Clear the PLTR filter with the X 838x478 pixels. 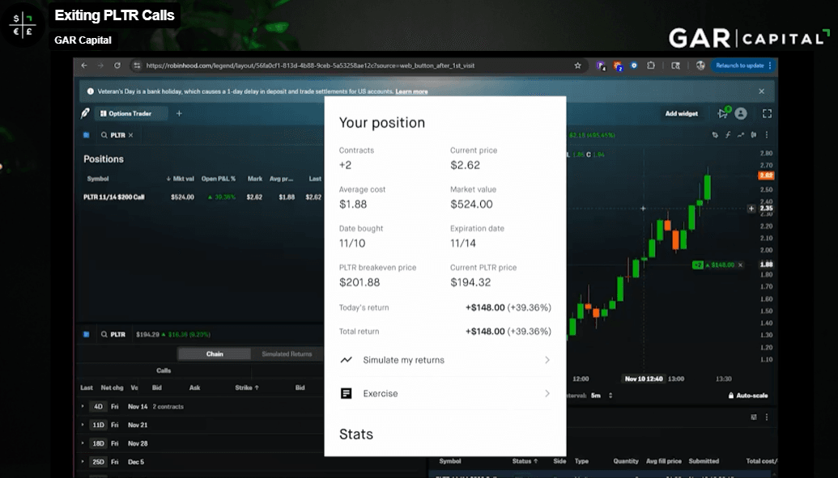click(x=130, y=135)
